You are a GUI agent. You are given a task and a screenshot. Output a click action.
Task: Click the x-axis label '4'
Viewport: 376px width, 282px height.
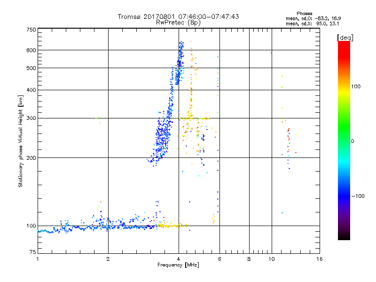coord(179,259)
